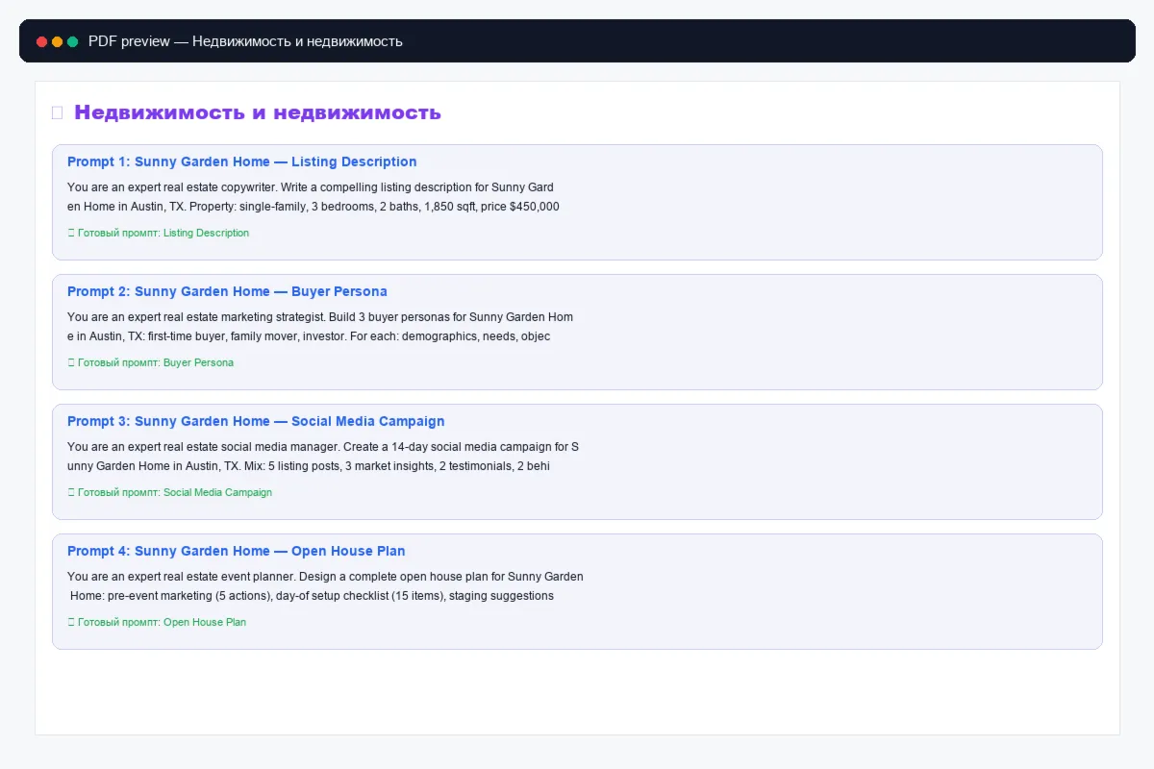Click the line starting 'You are an expert real estate social media manager'
Viewport: 1154px width, 769px height.
point(323,447)
